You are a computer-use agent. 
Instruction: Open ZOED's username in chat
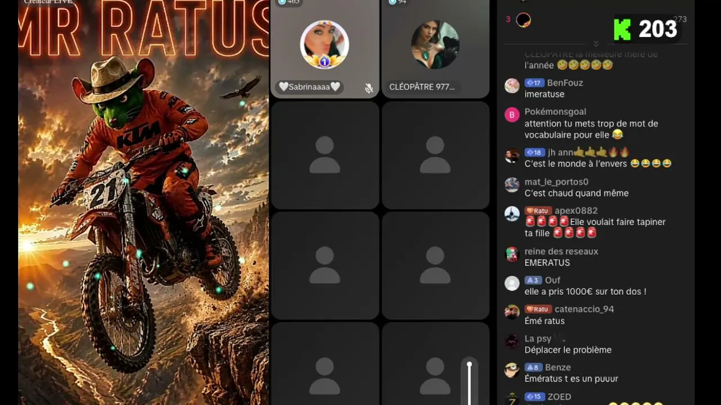[x=559, y=397]
